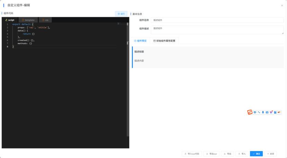Open the Sogou toolbox grid icon
The width and height of the screenshot is (287, 158).
[275, 112]
